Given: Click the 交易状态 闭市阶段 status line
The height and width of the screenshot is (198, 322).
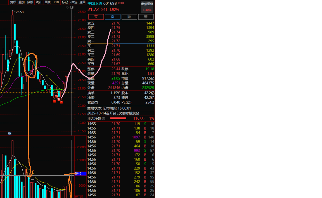Looking at the screenshot, I should (x=109, y=108).
